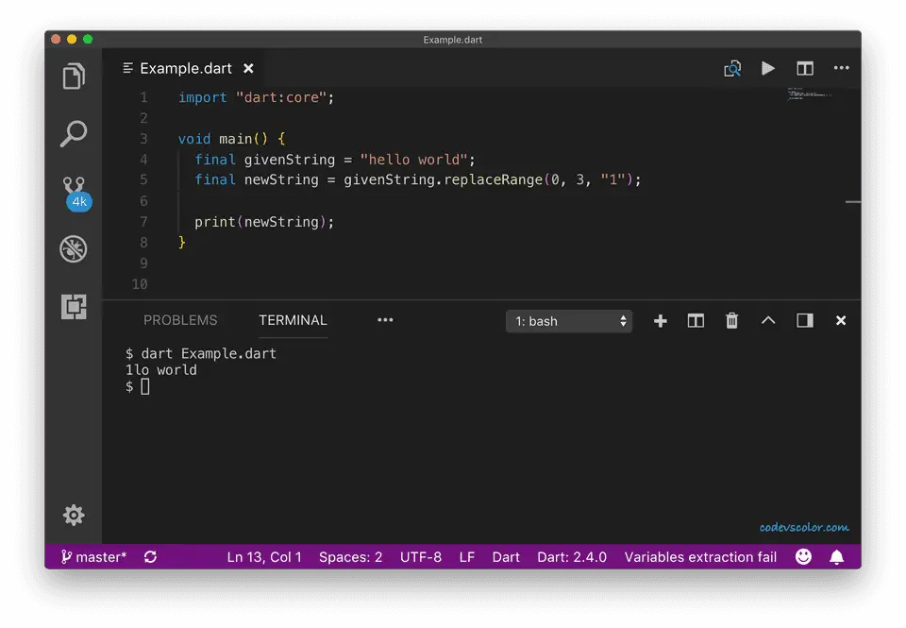This screenshot has width=906, height=628.
Task: Toggle the terminal panel position
Action: point(805,321)
